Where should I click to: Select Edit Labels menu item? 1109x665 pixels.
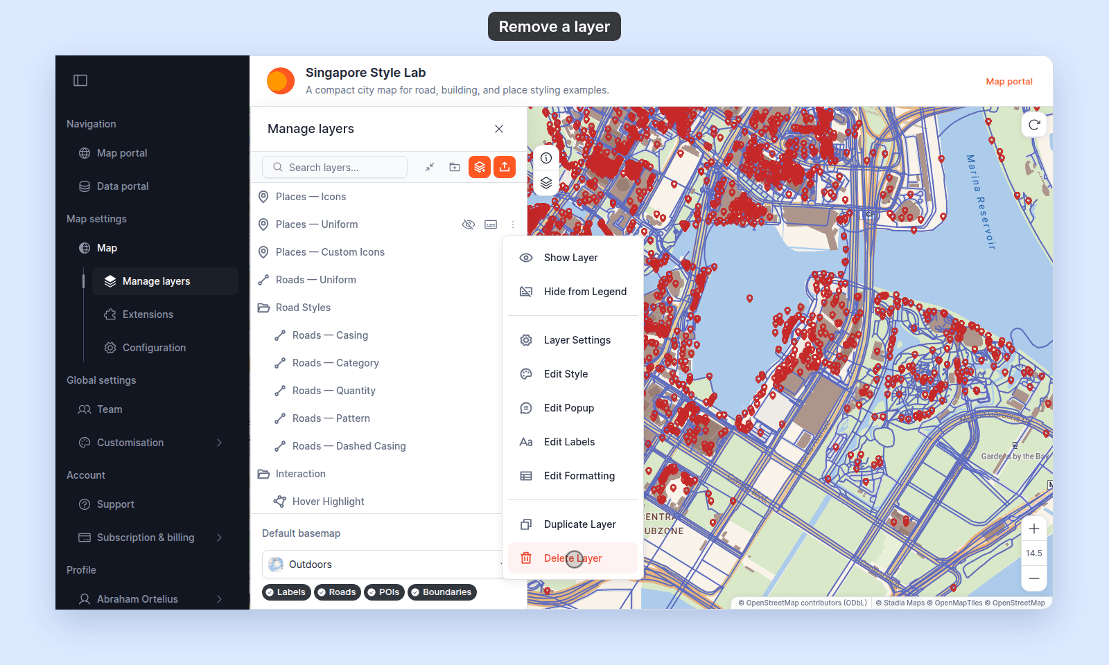tap(573, 442)
